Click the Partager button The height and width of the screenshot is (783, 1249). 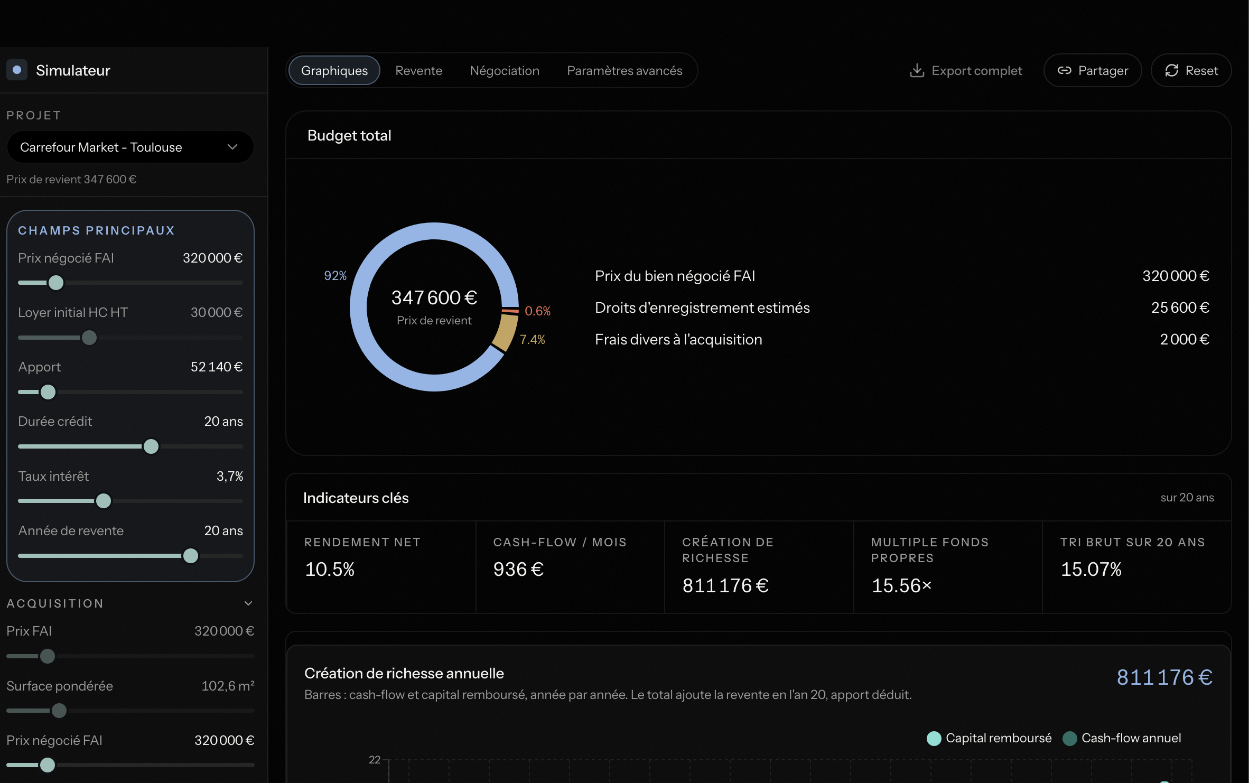(x=1093, y=71)
